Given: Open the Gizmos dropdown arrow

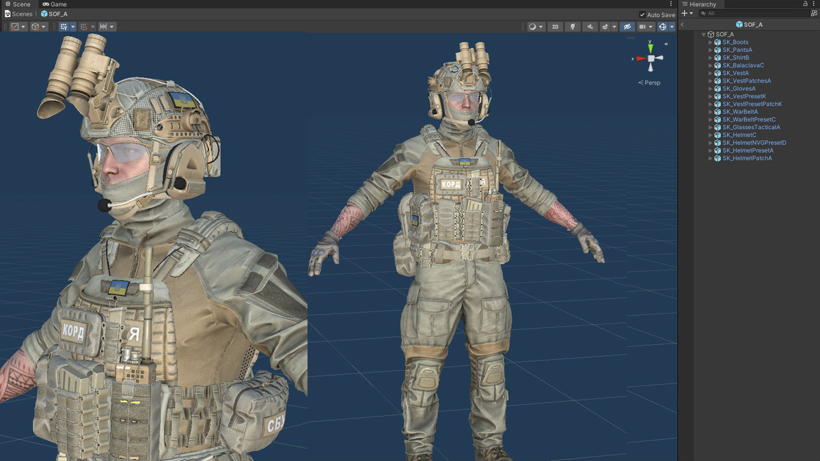Looking at the screenshot, I should 671,27.
